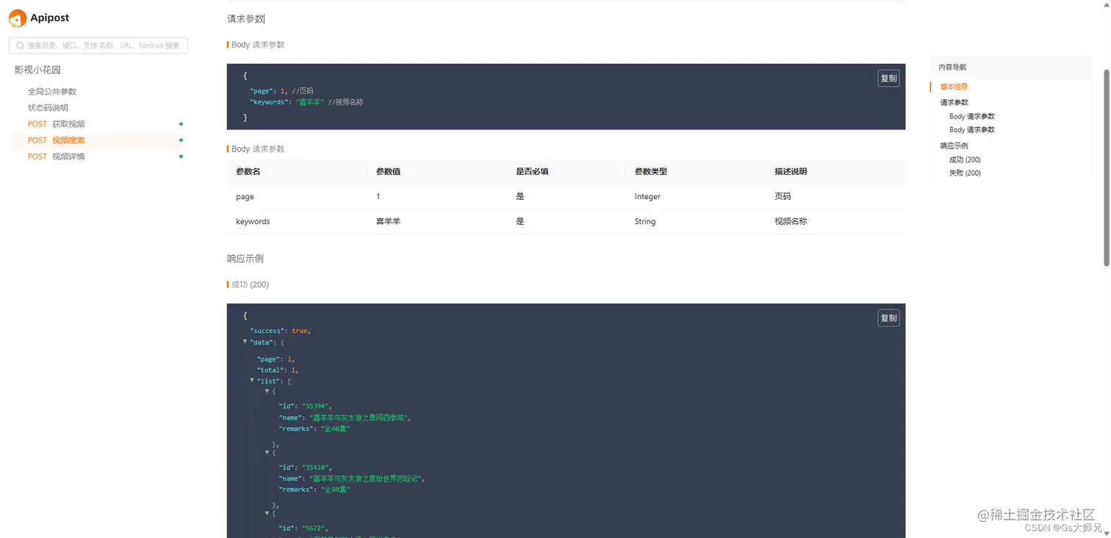
Task: Jump to 失败 (200) in content navigation
Action: pos(965,173)
